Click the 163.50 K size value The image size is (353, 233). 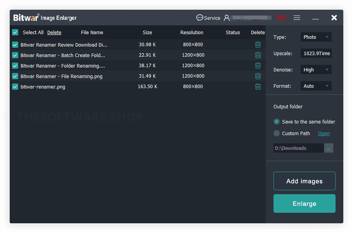tap(147, 87)
